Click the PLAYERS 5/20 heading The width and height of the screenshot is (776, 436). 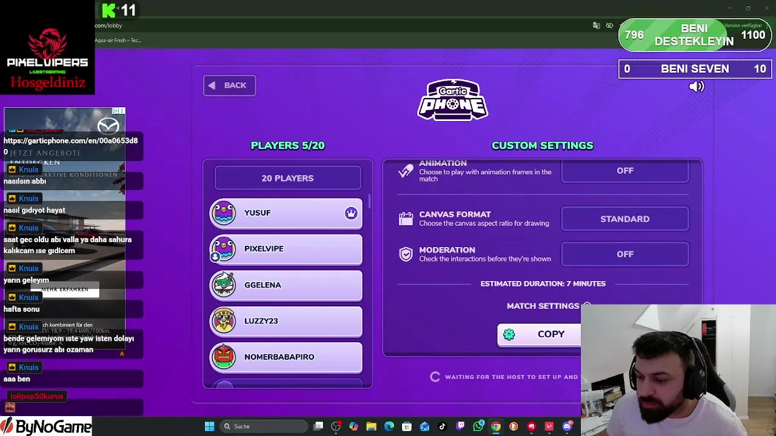click(287, 145)
